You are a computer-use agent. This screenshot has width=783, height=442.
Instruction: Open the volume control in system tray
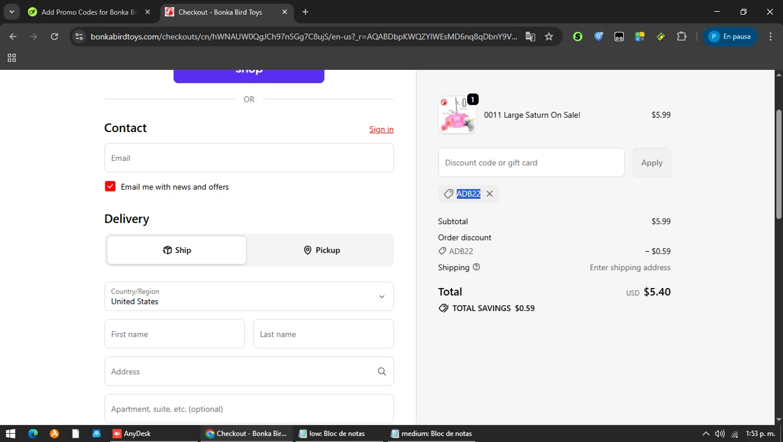(x=720, y=434)
